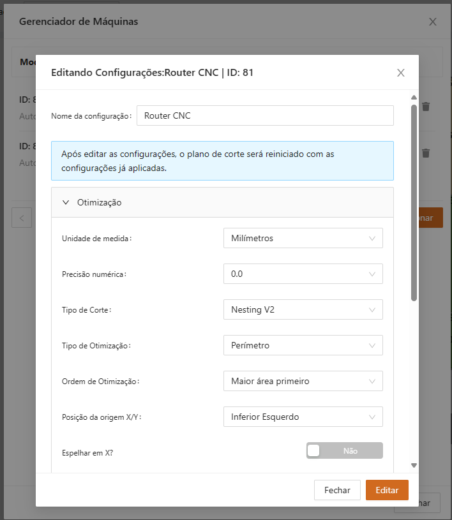Click the scrollbar up arrow

[x=414, y=98]
